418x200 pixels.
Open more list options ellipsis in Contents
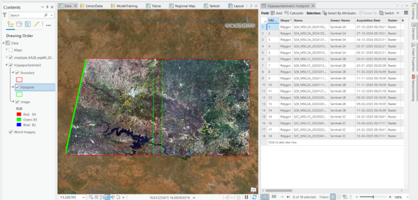[x=48, y=25]
